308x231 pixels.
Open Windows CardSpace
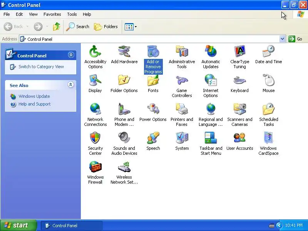pyautogui.click(x=268, y=144)
